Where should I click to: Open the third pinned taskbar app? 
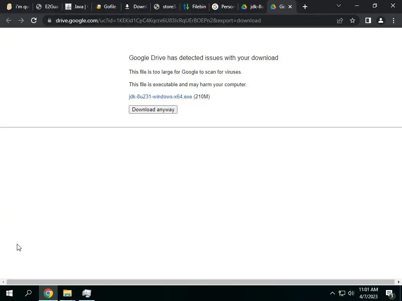click(87, 293)
